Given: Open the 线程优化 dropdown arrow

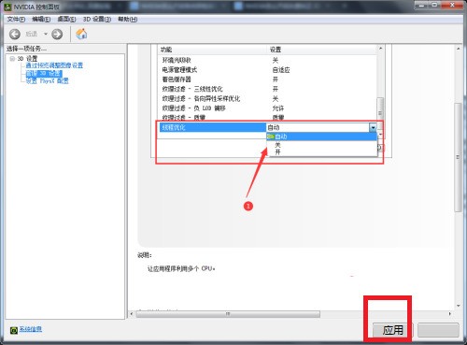Looking at the screenshot, I should (x=373, y=127).
